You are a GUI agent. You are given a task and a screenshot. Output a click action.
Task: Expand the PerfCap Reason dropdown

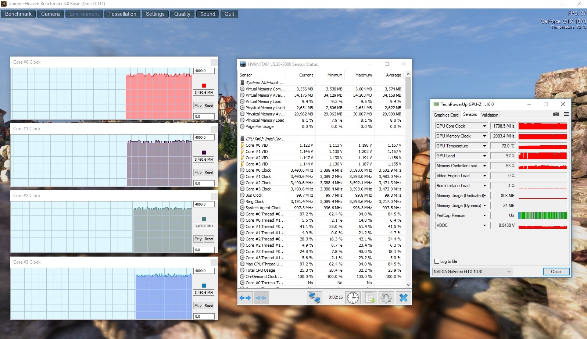click(484, 215)
